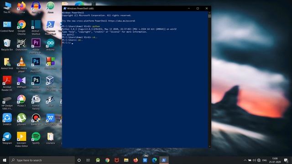
Task: Open the clock showing 25-07-2020
Action: (275, 160)
